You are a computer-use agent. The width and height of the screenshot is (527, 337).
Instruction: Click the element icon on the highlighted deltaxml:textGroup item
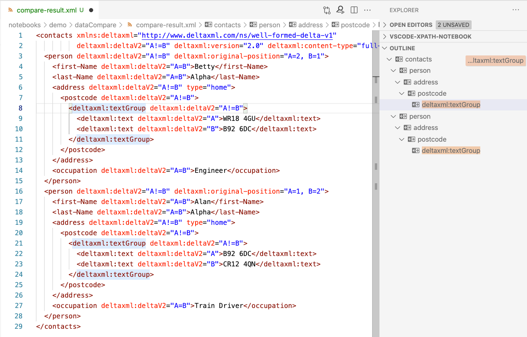tap(415, 104)
